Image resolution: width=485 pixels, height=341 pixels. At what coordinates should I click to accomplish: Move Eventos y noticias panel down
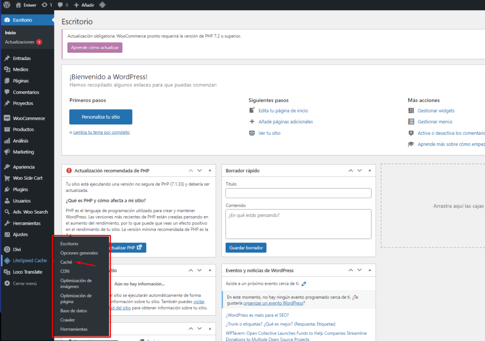coord(359,270)
